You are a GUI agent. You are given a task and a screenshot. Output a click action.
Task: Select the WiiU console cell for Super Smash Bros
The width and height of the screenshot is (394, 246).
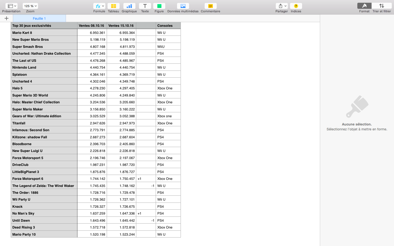point(168,46)
